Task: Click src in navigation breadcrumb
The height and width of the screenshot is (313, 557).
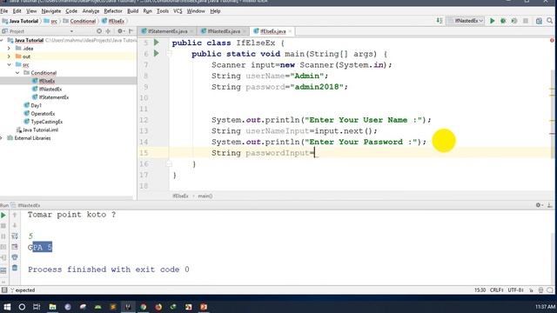Action: click(54, 21)
